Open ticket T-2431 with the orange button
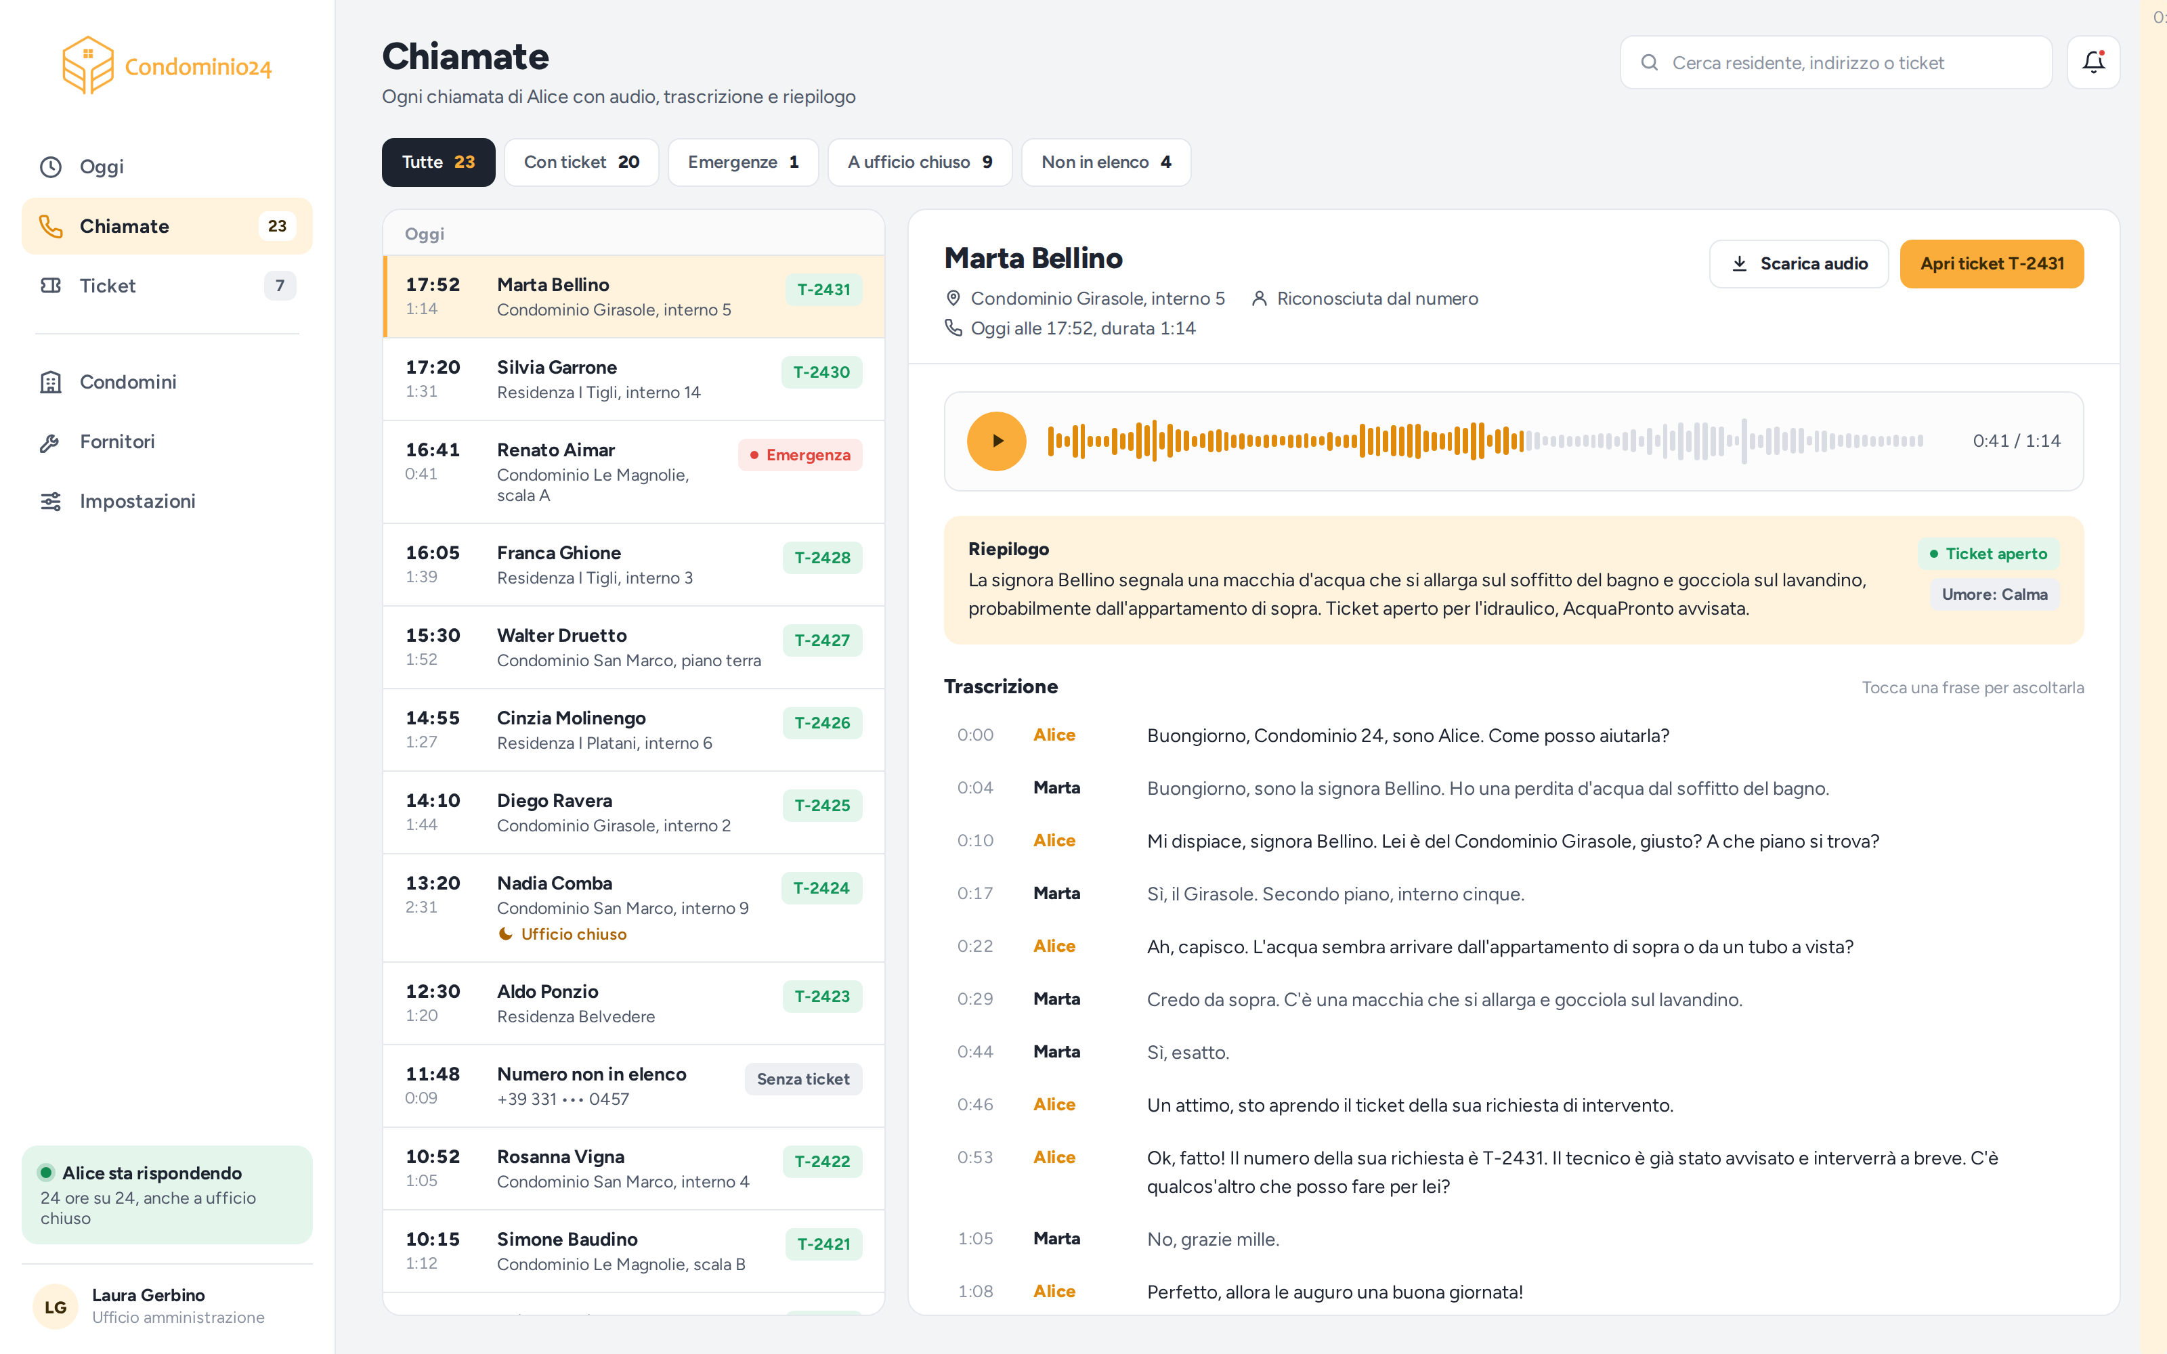Screen dimensions: 2167x1354 [1992, 263]
